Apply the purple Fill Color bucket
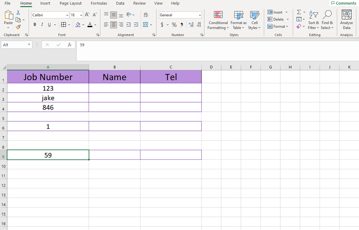This screenshot has height=230, width=359. tap(78, 24)
